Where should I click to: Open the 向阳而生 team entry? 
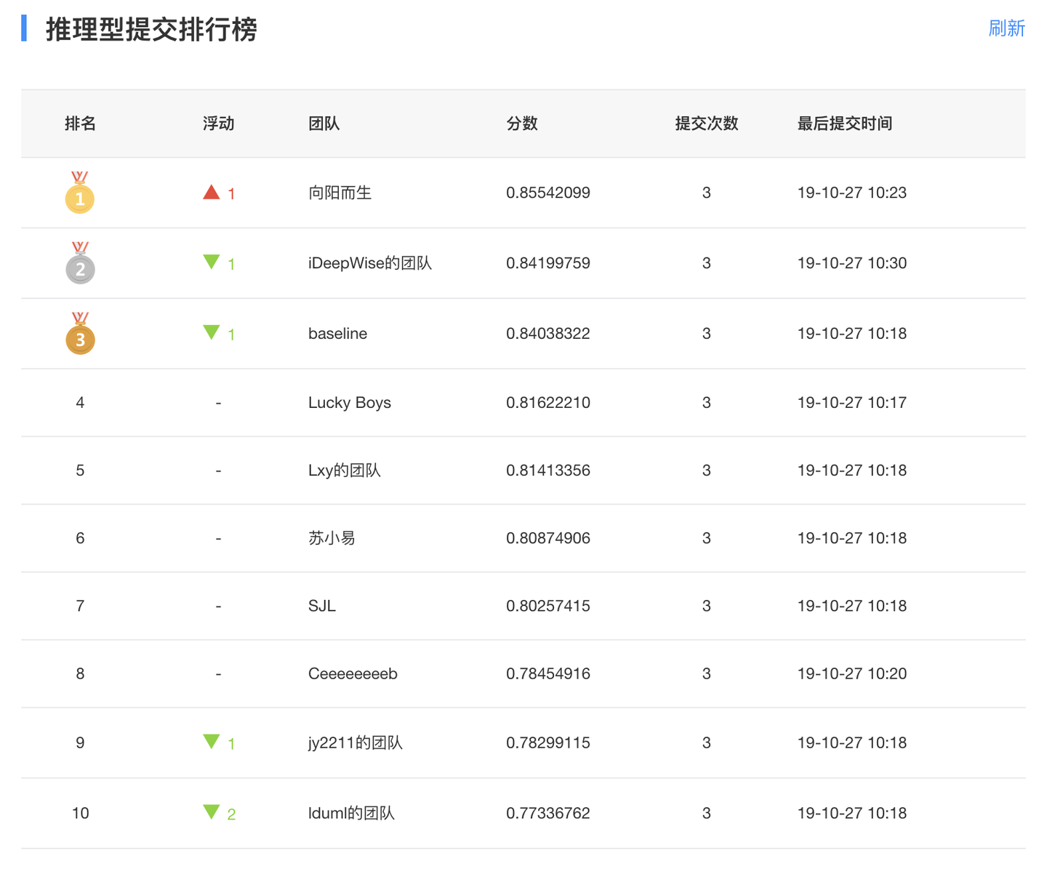pyautogui.click(x=340, y=193)
